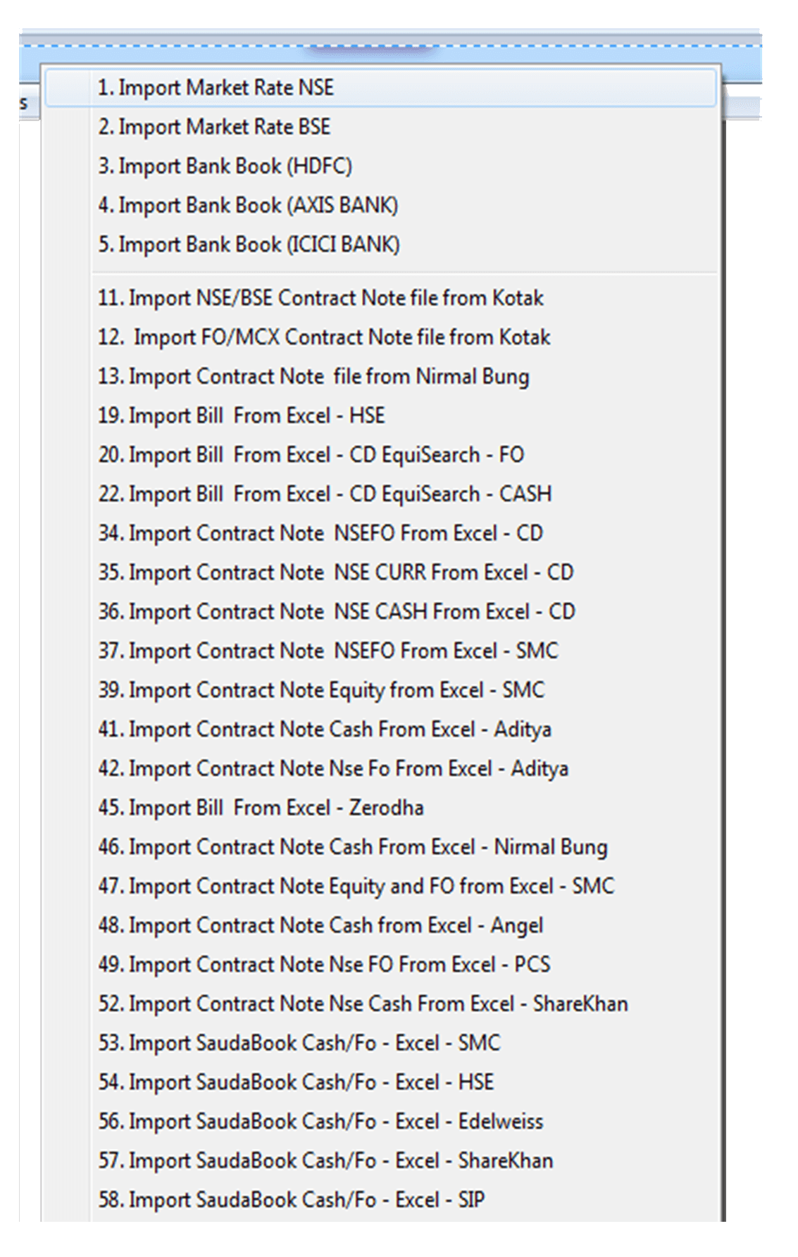Choose SaudaBook Cash/Fo Excel - Edelweiss

click(381, 1122)
